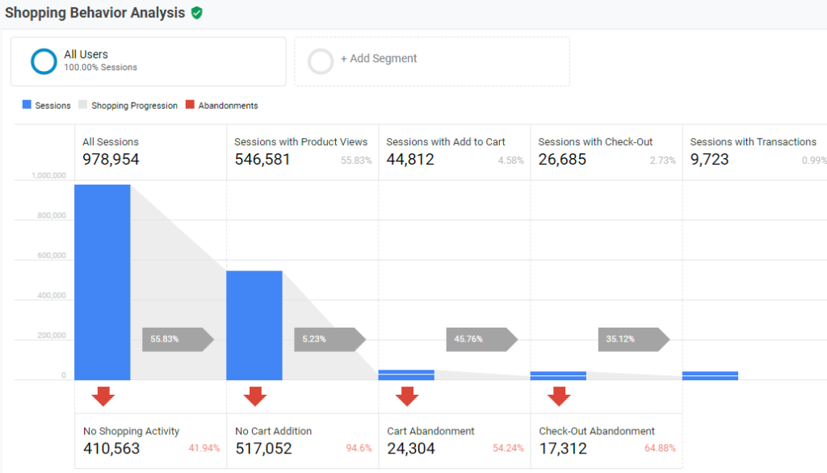The image size is (827, 473).
Task: Click the 45.76% progression arrow
Action: tap(481, 339)
